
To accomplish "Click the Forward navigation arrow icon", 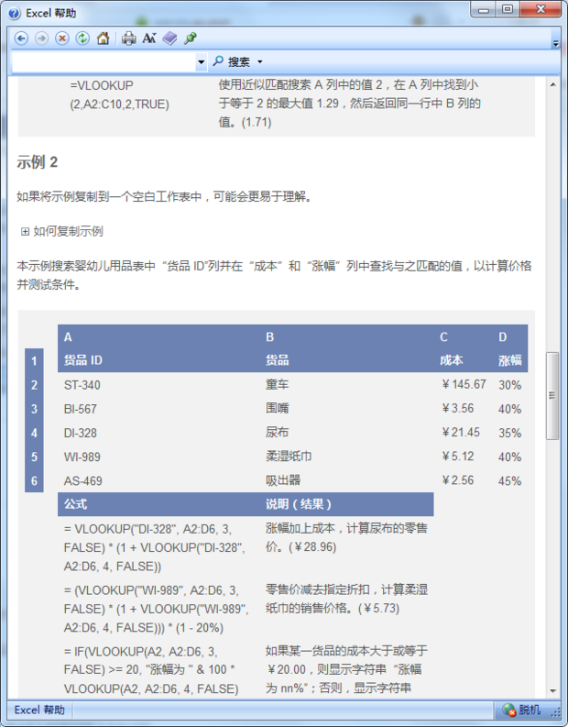I will pyautogui.click(x=42, y=38).
